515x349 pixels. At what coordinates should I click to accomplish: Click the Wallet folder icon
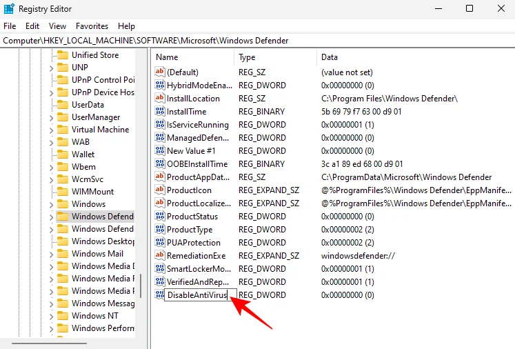(x=63, y=154)
